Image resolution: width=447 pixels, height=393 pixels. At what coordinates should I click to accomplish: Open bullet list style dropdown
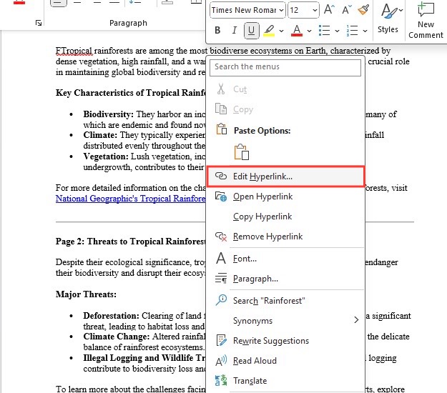tap(338, 31)
